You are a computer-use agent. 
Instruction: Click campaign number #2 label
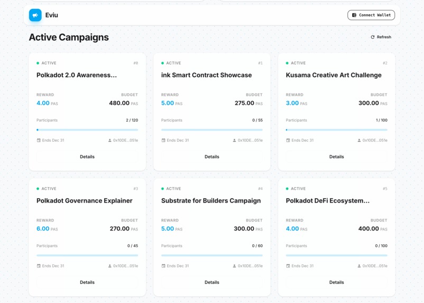click(385, 63)
